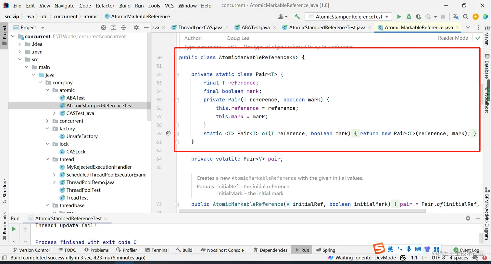Expand the .idea folder

point(20,44)
